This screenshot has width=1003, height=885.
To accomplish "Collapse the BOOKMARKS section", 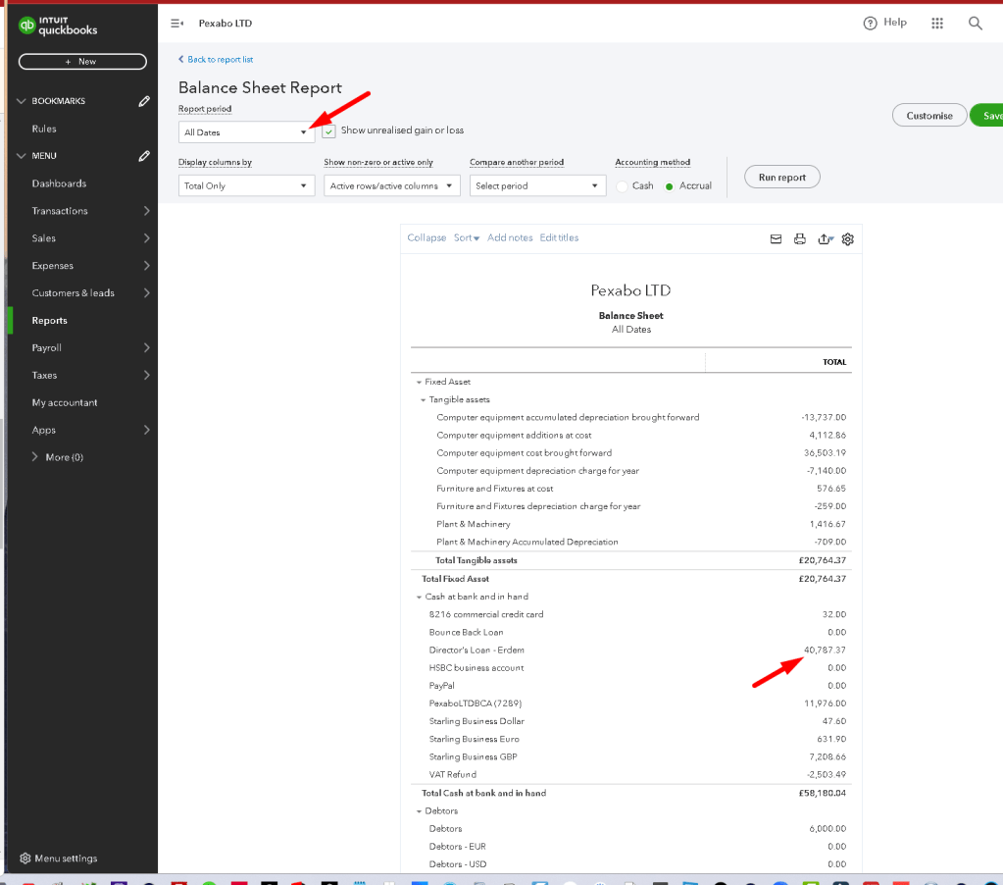I will 22,101.
